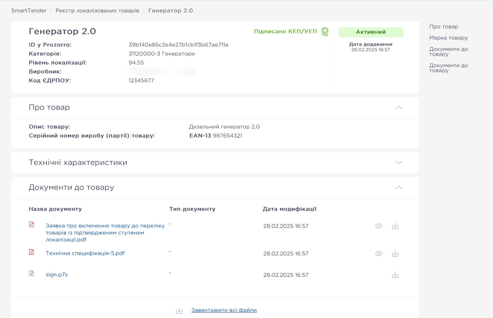The height and width of the screenshot is (318, 493).
Task: Jump to Про товар in side navigation
Action: (x=443, y=26)
